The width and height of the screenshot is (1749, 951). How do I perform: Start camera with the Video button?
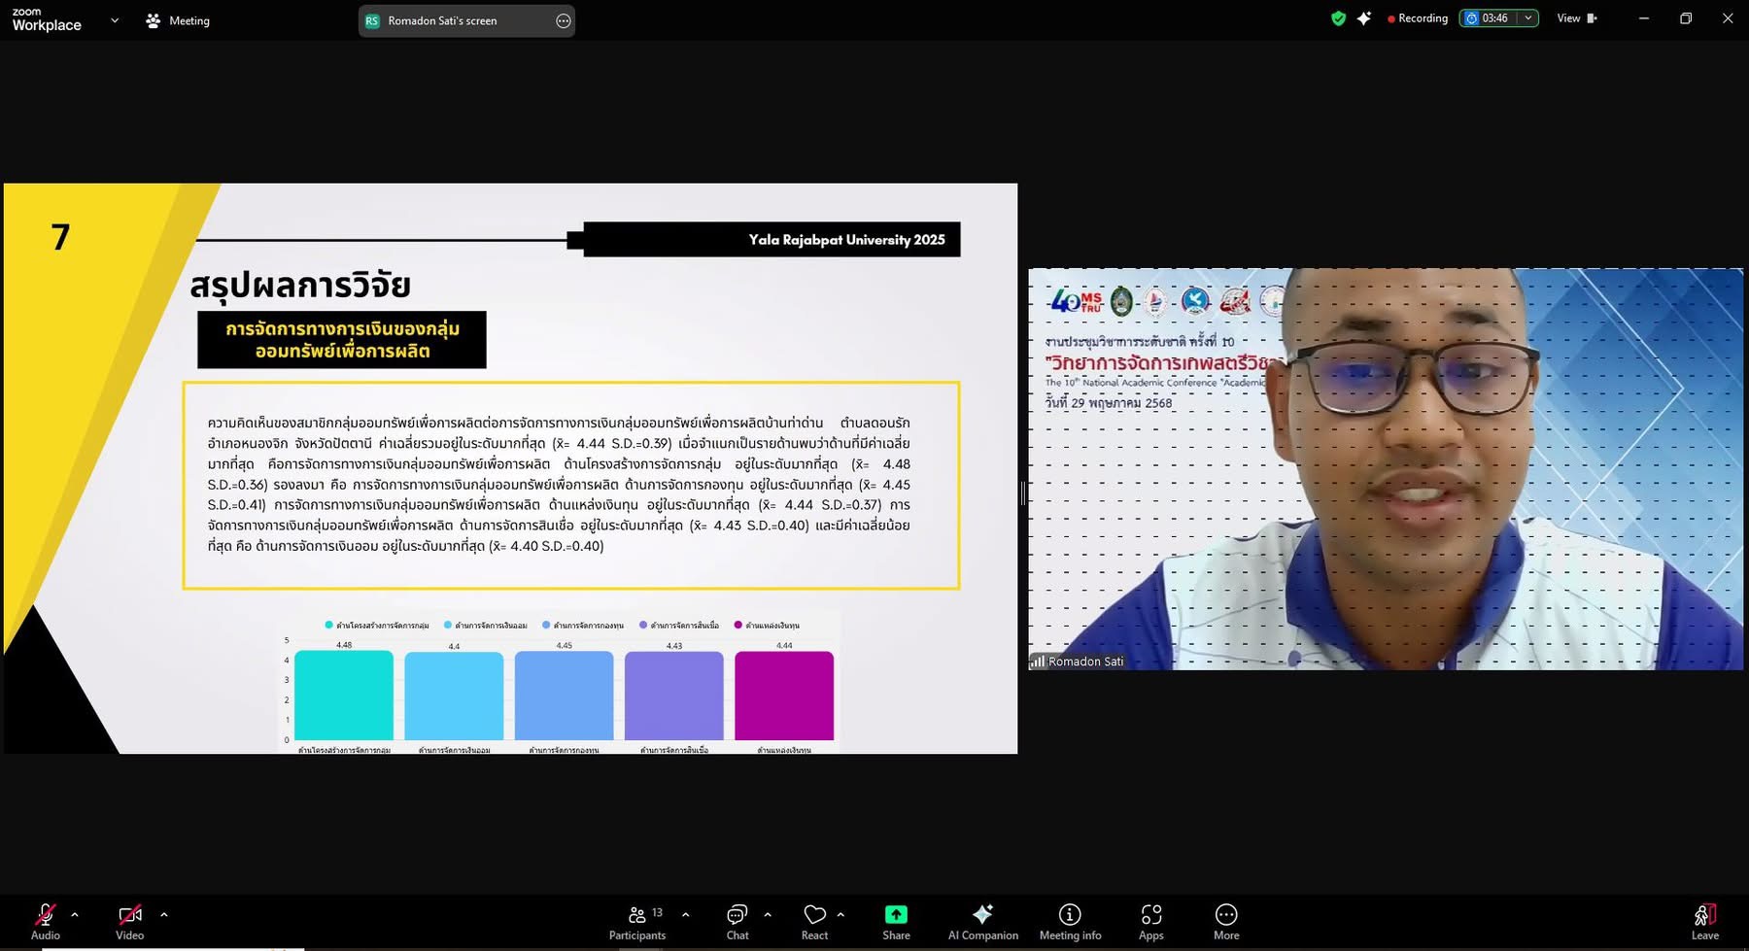129,921
